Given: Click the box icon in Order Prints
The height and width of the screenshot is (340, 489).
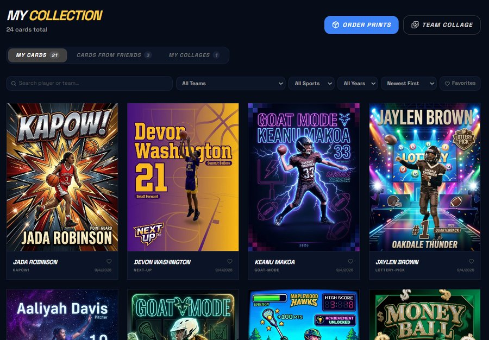Looking at the screenshot, I should point(336,25).
